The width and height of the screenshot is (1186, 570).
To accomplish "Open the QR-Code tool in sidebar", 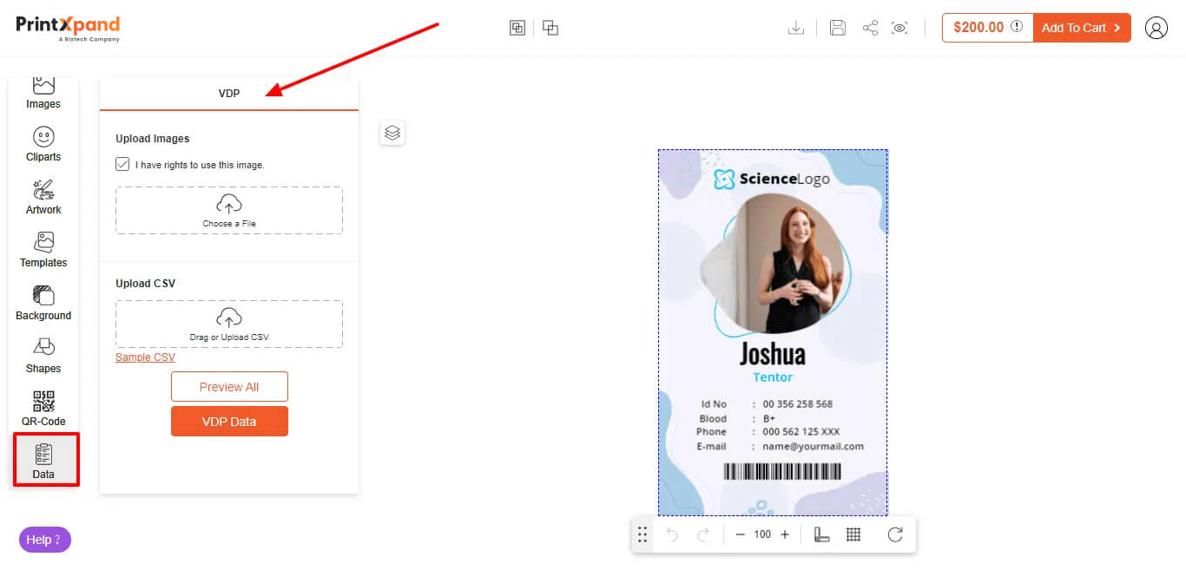I will click(43, 408).
